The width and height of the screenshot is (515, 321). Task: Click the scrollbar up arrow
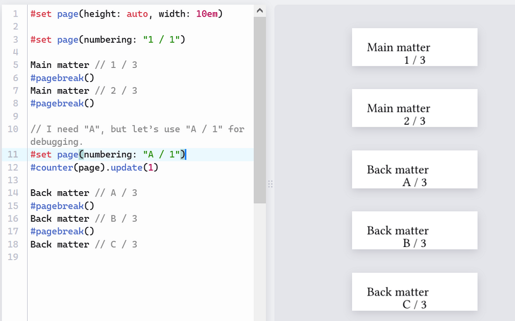click(x=260, y=10)
